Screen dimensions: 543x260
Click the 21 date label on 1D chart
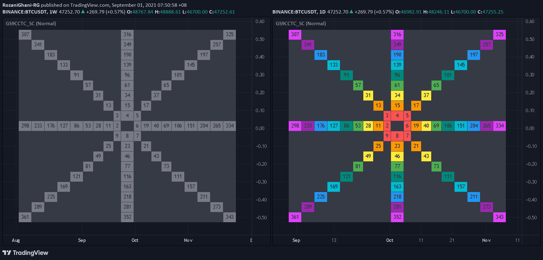pos(452,240)
